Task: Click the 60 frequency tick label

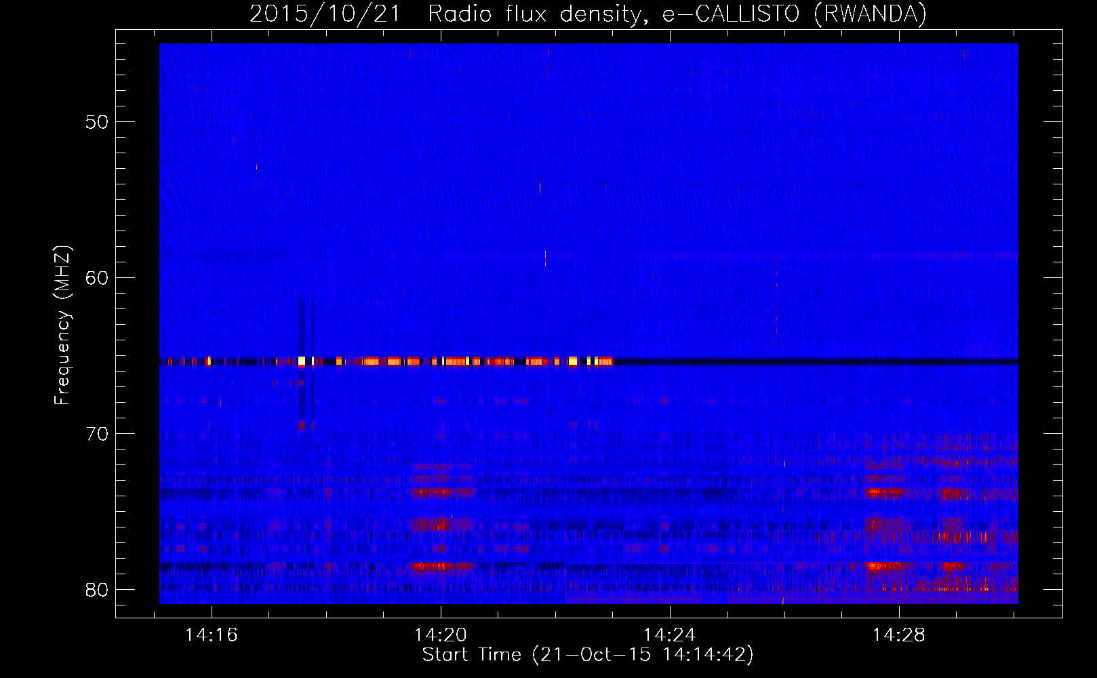Action: [x=97, y=278]
